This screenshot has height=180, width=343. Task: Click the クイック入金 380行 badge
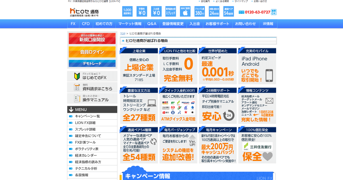(x=200, y=11)
